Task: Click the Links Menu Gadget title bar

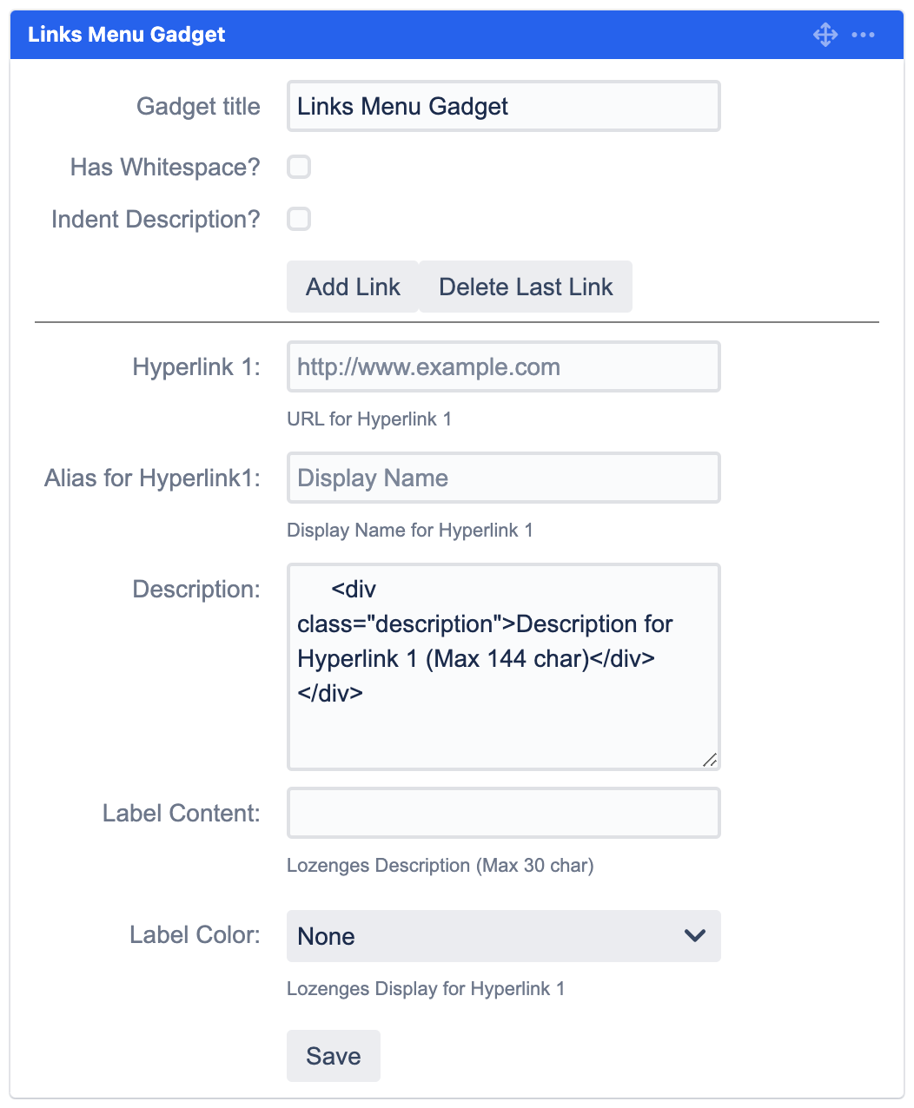Action: point(127,35)
